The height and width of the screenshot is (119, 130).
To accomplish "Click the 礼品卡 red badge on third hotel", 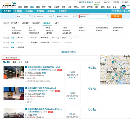I will pos(50,112).
